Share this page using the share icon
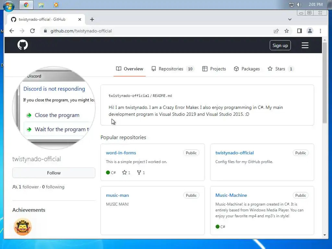The width and height of the screenshot is (332, 249). tap(276, 31)
